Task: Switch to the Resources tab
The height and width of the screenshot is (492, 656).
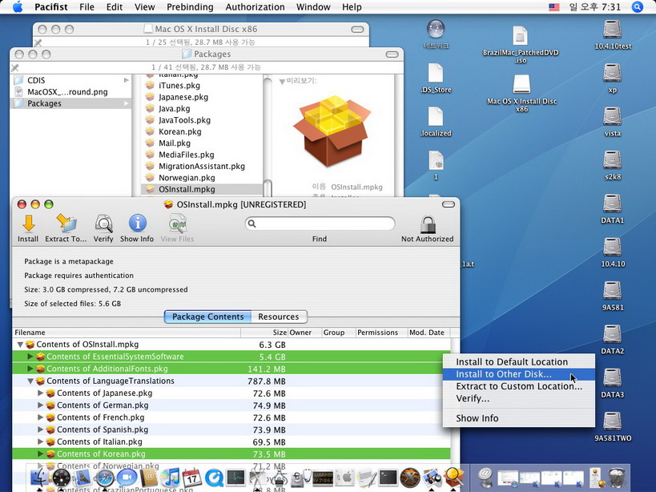Action: click(x=279, y=317)
